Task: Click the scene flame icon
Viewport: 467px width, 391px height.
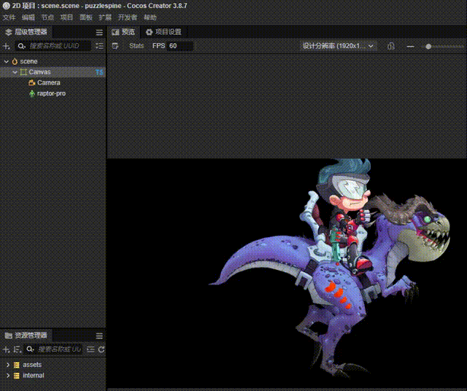Action: click(x=15, y=61)
